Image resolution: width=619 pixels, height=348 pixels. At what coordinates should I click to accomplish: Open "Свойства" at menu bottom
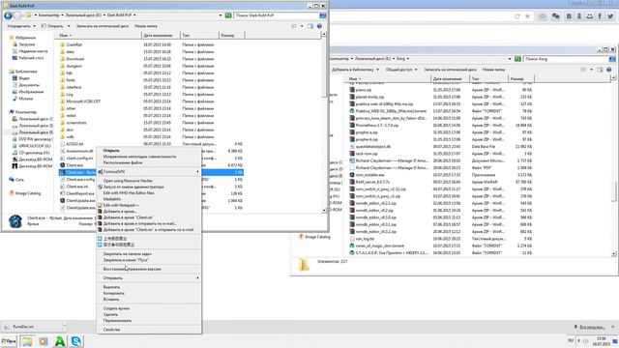pyautogui.click(x=111, y=330)
